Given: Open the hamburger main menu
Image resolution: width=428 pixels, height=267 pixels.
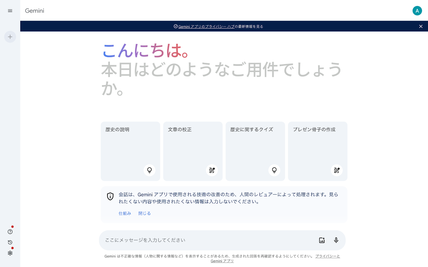Looking at the screenshot, I should coord(10,11).
